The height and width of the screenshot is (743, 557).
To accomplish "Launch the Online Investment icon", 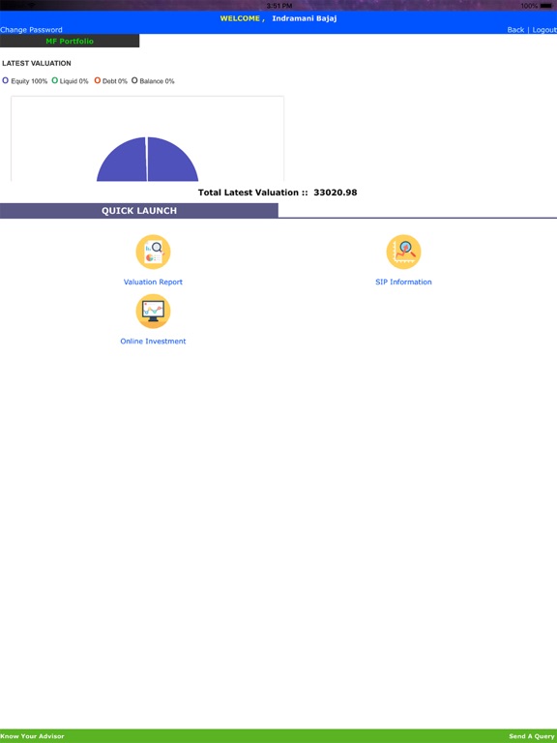I will (153, 311).
